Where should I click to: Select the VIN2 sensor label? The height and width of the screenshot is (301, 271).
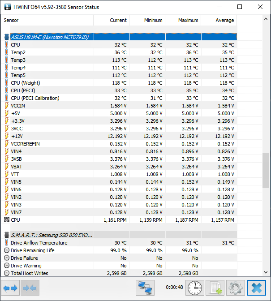click(x=16, y=197)
